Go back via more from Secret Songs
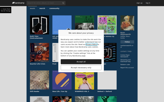Screen dimensions: 164x102 pos(5,10)
